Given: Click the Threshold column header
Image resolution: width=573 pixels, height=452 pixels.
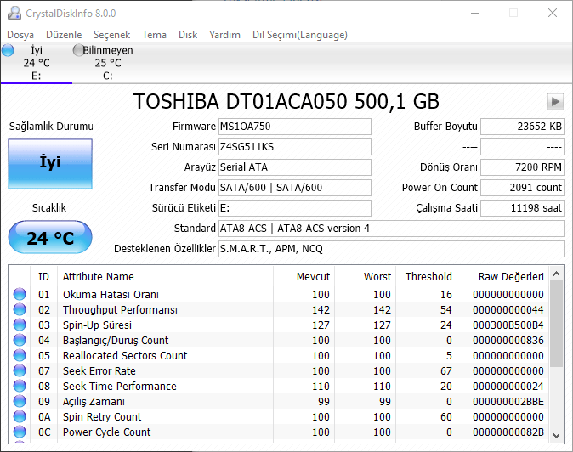Looking at the screenshot, I should click(428, 276).
